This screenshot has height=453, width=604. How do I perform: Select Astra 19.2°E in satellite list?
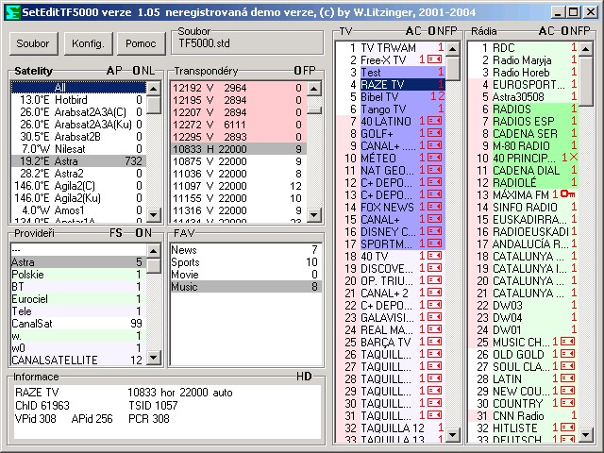click(75, 161)
